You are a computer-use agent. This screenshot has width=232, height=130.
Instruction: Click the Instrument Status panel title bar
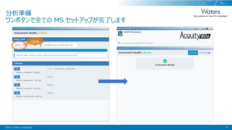165,48
